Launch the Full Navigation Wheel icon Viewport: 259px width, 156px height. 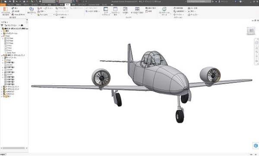point(164,9)
